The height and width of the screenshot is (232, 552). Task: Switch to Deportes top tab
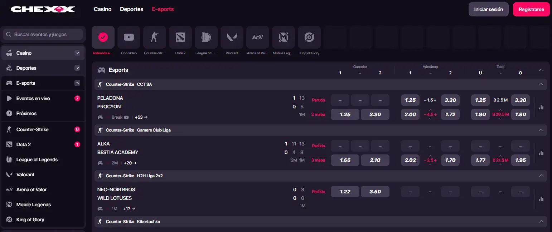click(132, 9)
